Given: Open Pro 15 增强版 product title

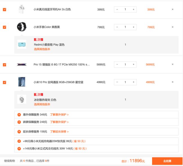Looking at the screenshot, I should 62,65.
